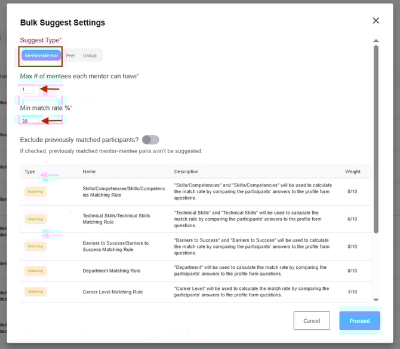Click Matching badge for Technical Skills rule
Image resolution: width=400 pixels, height=349 pixels.
35,219
